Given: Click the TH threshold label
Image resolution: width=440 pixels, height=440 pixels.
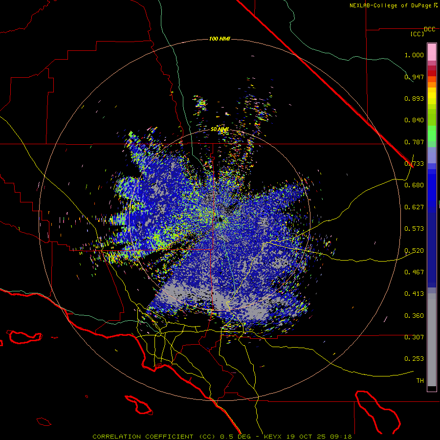Looking at the screenshot, I should (420, 381).
